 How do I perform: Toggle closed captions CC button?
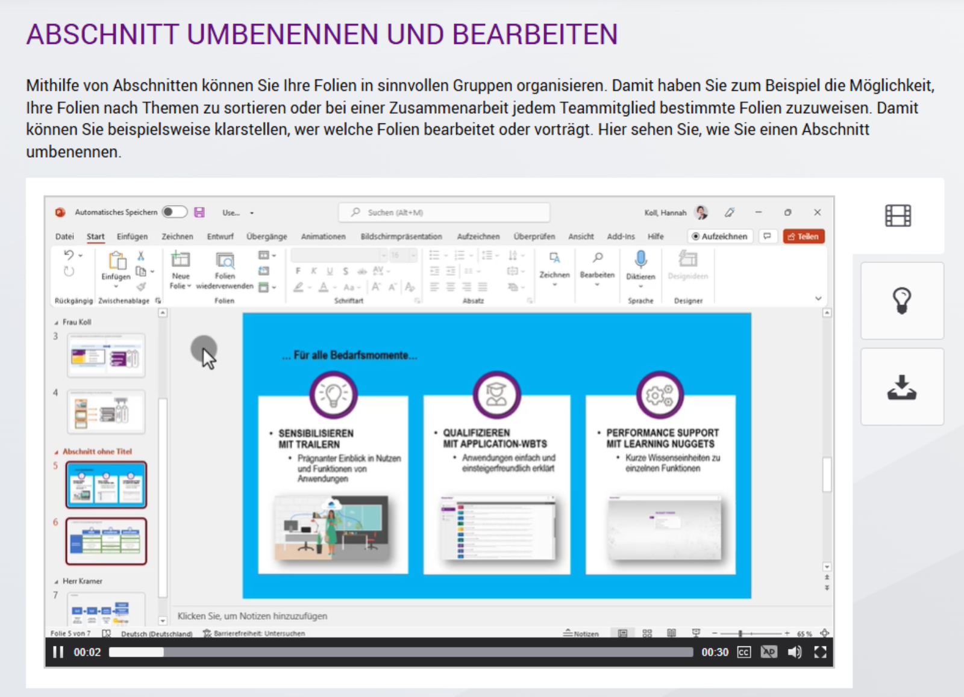click(x=744, y=652)
